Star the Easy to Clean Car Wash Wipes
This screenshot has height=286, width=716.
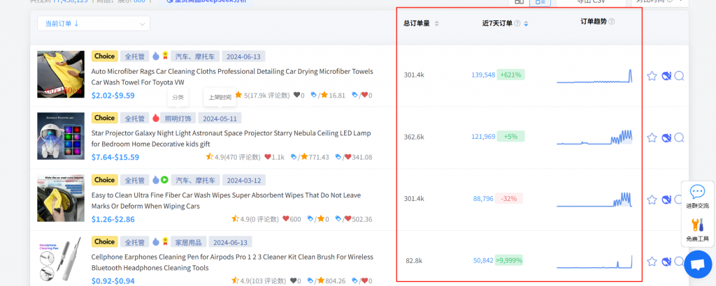(652, 200)
